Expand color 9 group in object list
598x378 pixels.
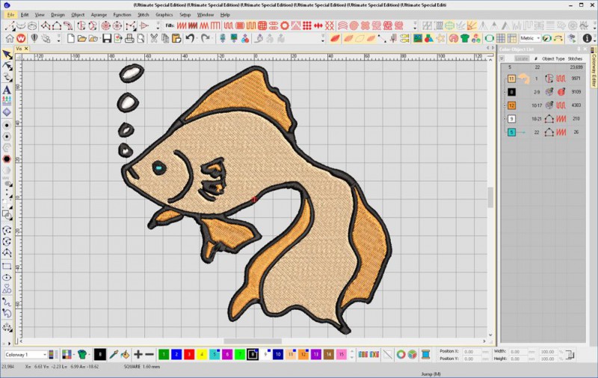(x=505, y=119)
